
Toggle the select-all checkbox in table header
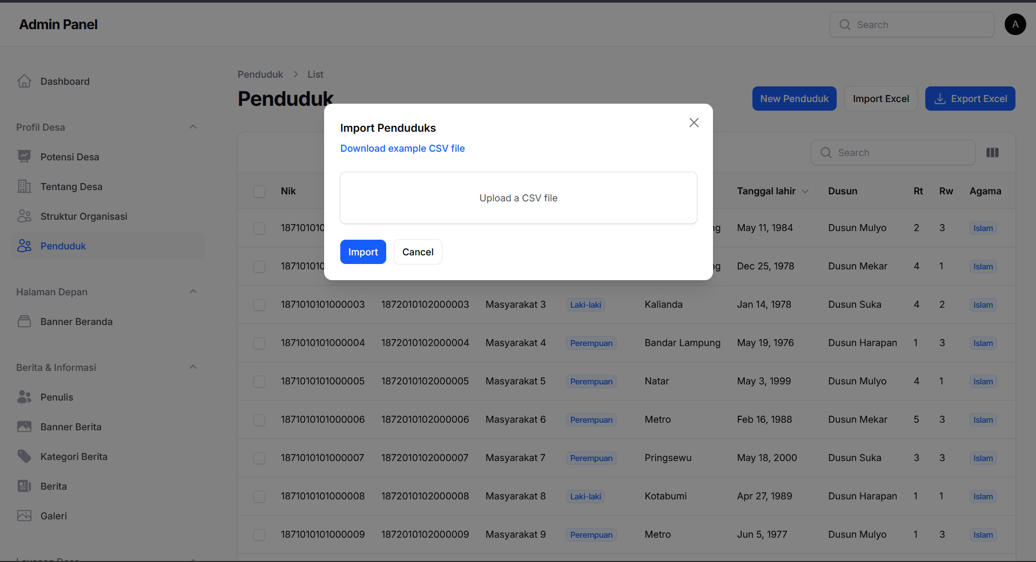[x=259, y=191]
